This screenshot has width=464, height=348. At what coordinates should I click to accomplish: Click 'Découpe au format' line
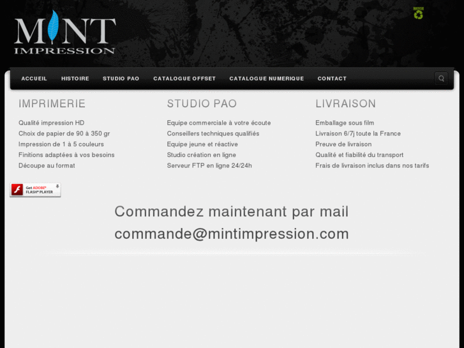[47, 165]
